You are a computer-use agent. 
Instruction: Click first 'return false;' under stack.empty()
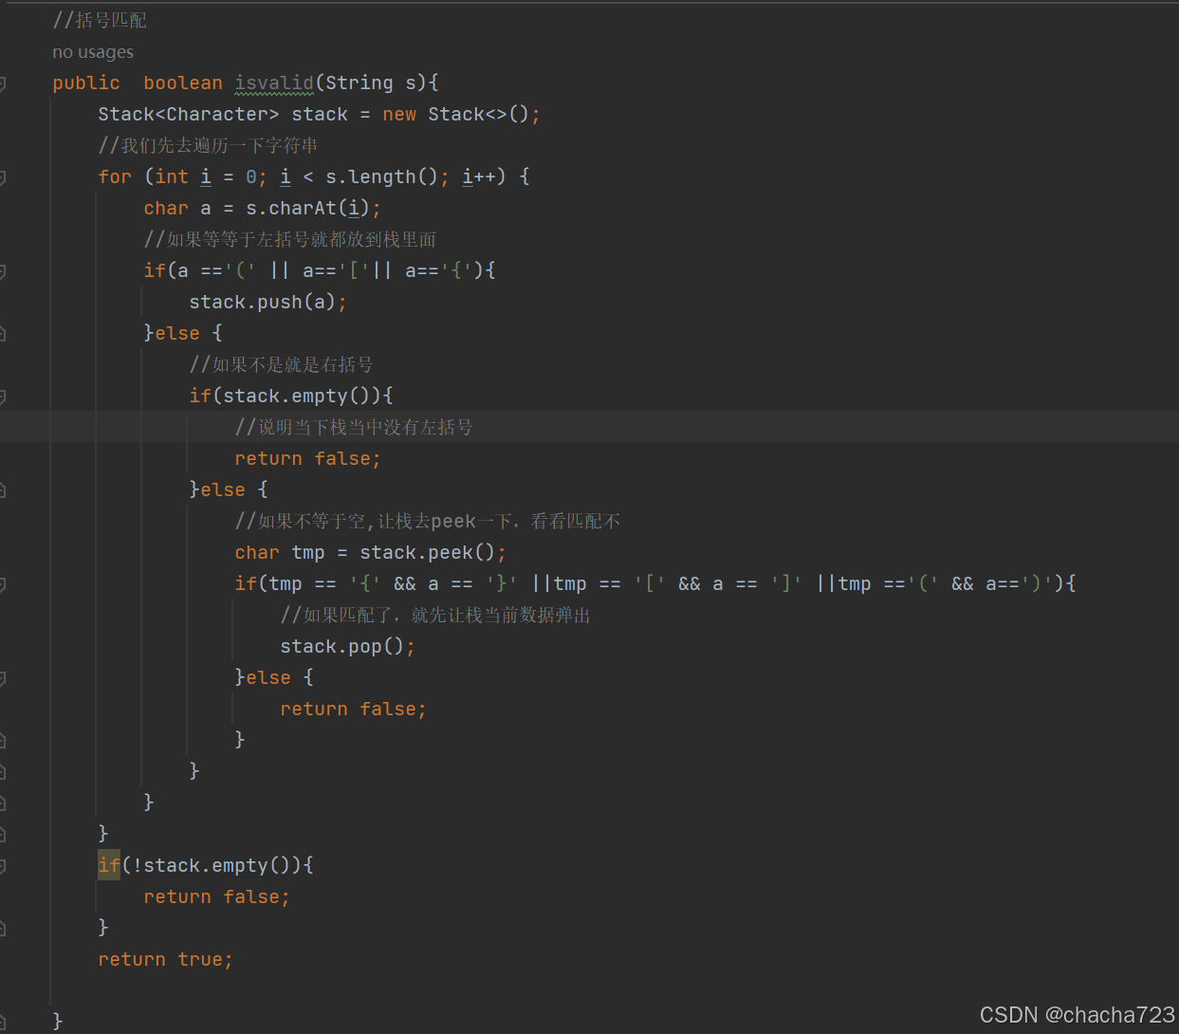[308, 459]
